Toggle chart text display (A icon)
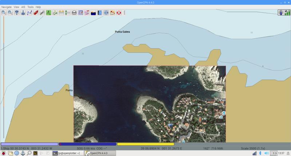Screen dimensions: 291x156 pos(48,13)
